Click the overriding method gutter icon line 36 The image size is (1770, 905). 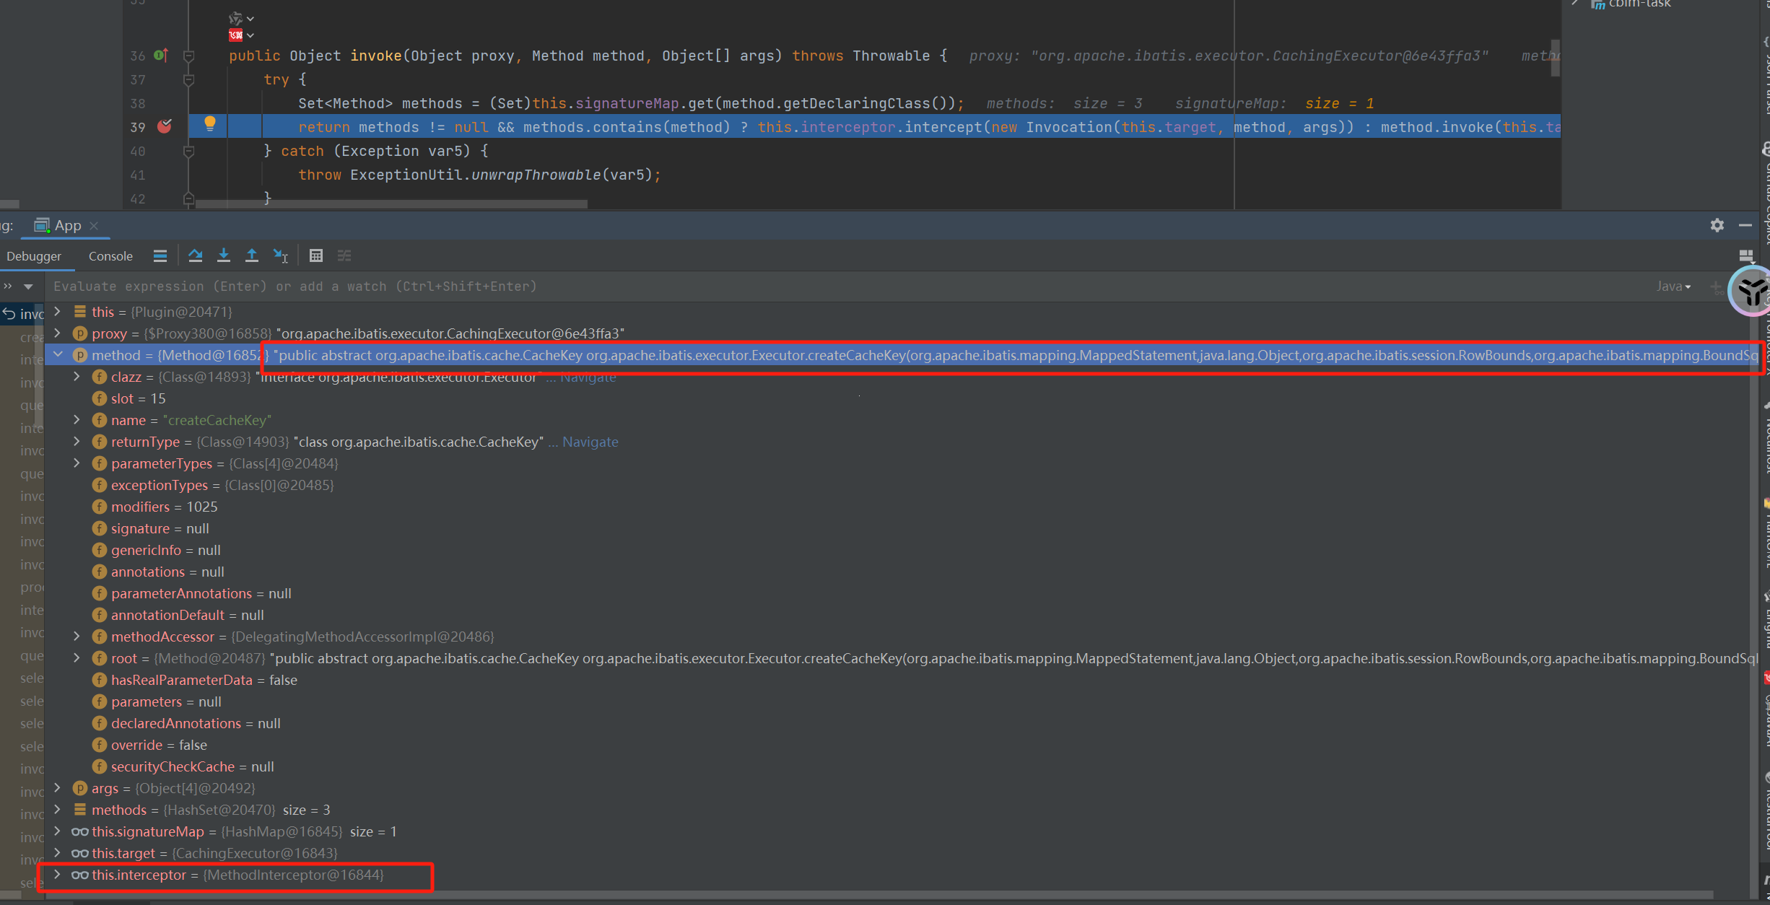click(161, 56)
